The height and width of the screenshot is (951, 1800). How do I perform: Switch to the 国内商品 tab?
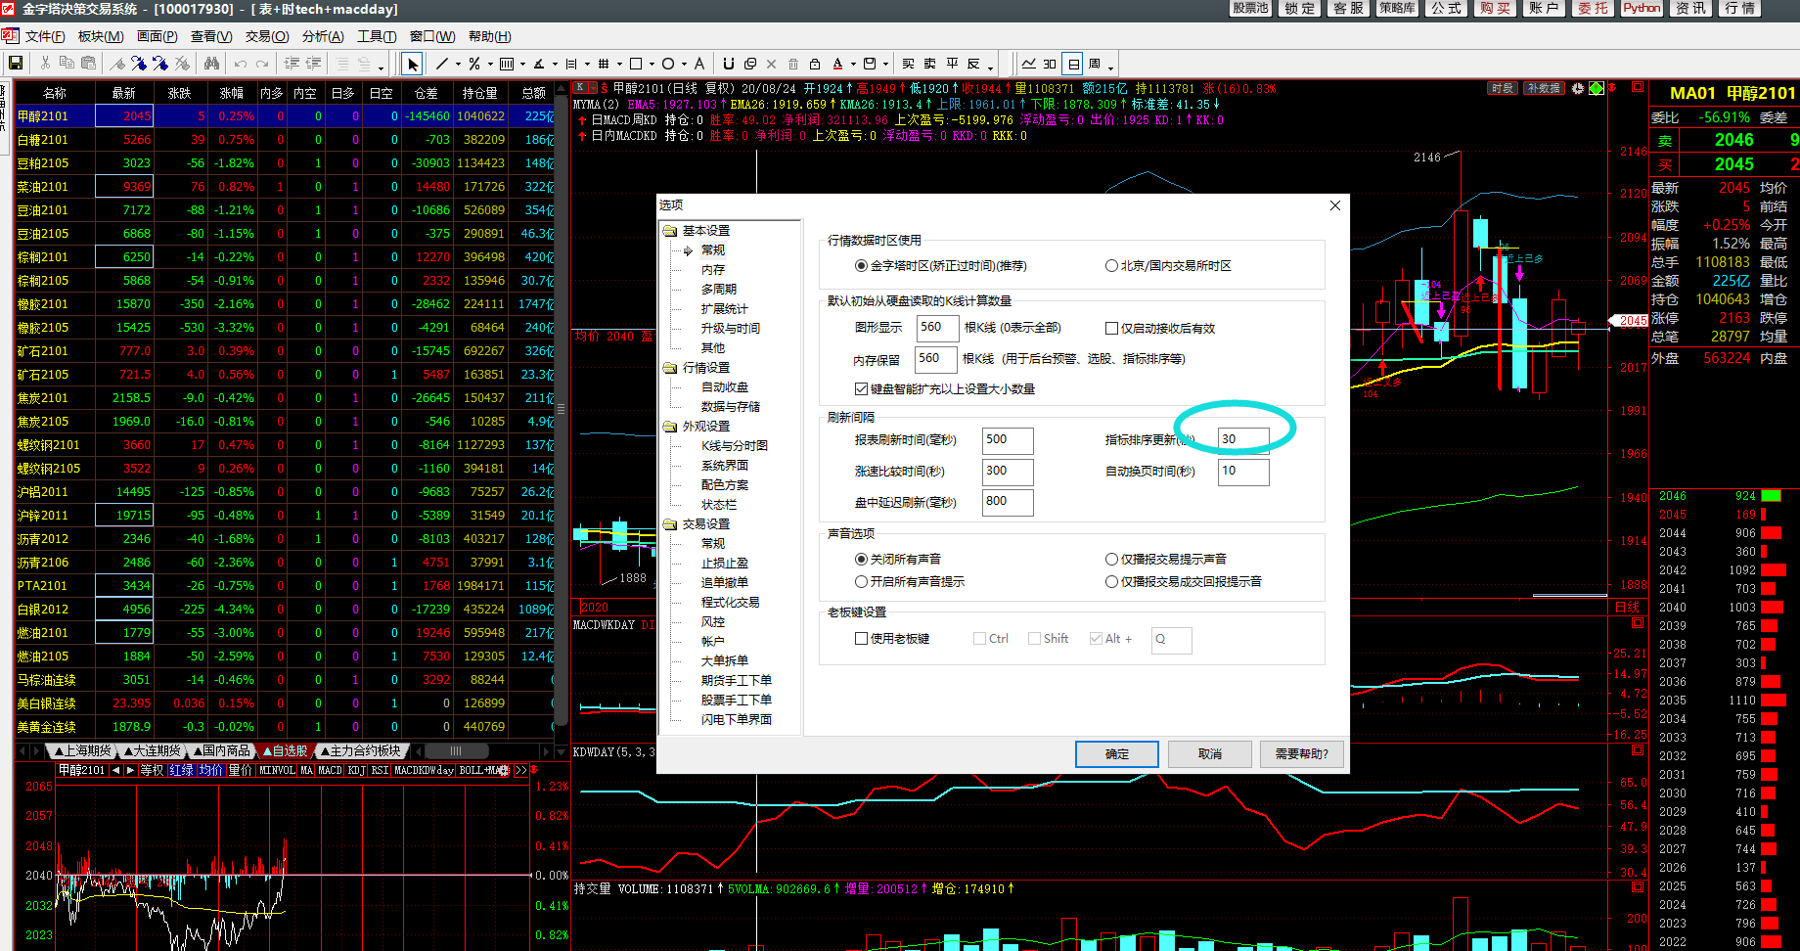(227, 751)
